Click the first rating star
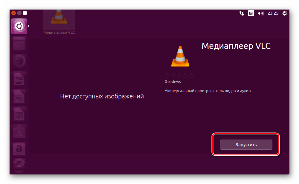 [x=167, y=76]
